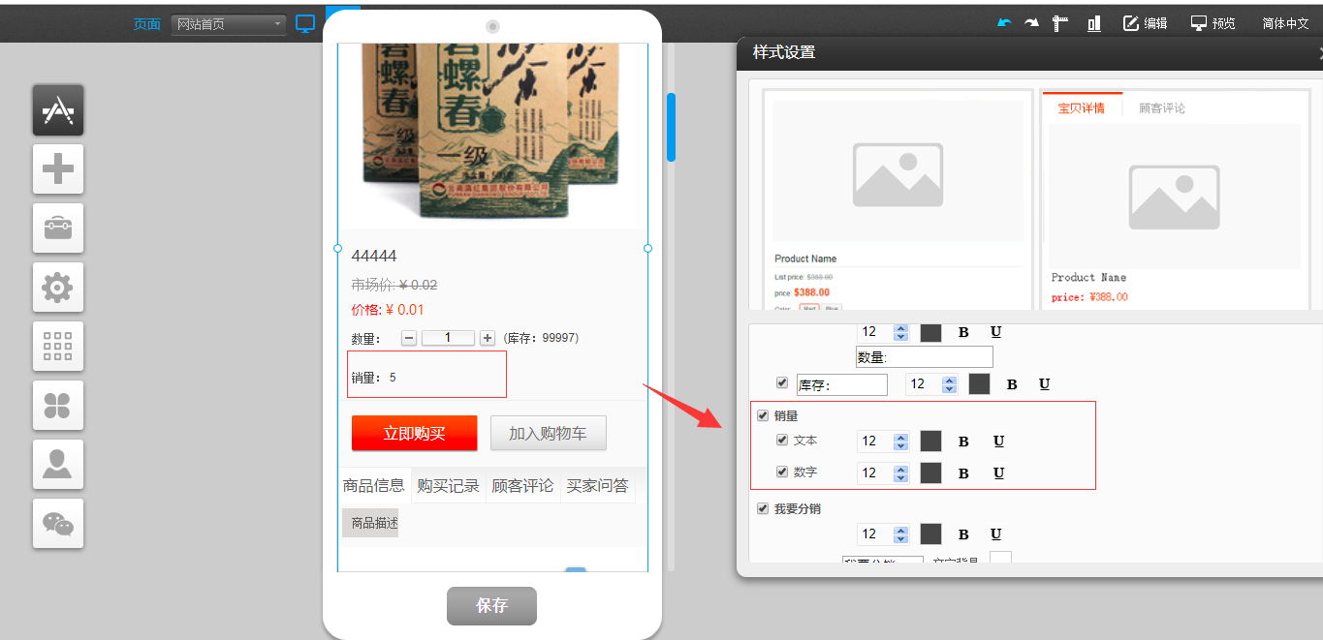Toggle the 我要分销 checkbox
The width and height of the screenshot is (1323, 640).
click(763, 508)
